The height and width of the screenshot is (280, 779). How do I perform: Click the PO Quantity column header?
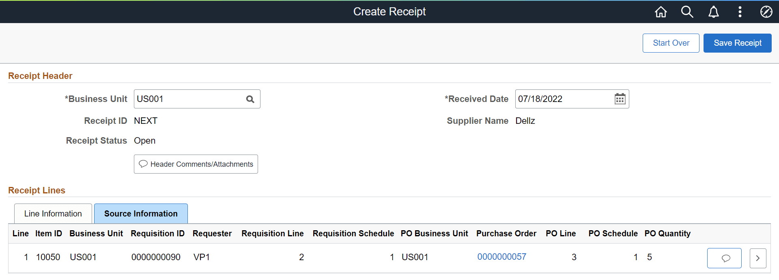click(x=667, y=233)
